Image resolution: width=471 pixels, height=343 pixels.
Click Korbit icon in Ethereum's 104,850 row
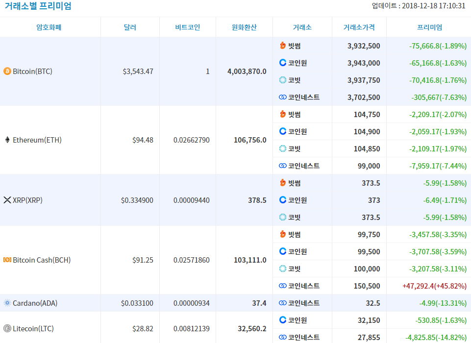point(283,148)
